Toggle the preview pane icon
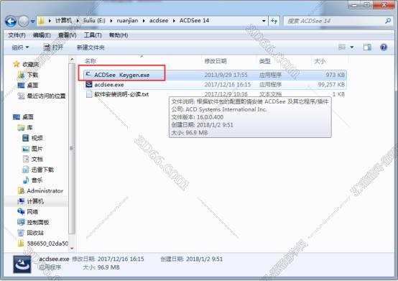 [367, 47]
